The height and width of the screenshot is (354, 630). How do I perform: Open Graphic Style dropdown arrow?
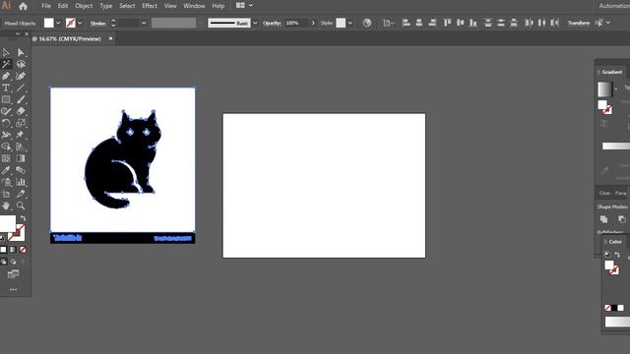350,23
